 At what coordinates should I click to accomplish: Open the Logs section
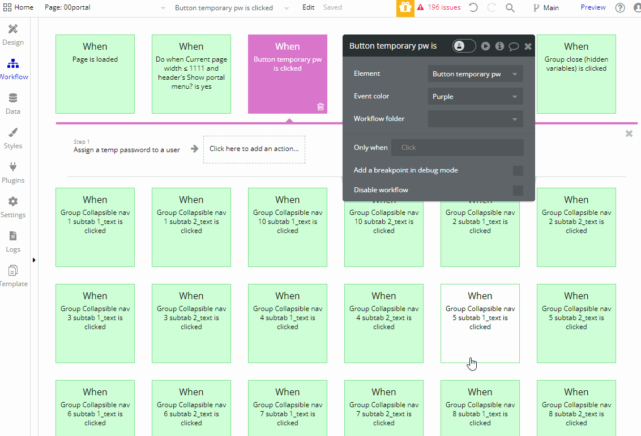pyautogui.click(x=12, y=241)
